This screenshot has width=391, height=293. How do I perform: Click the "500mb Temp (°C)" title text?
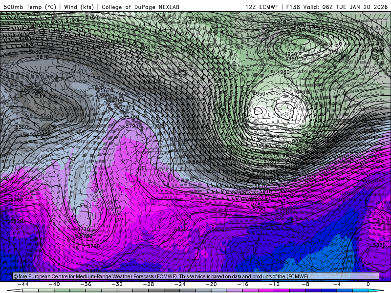tap(30, 7)
